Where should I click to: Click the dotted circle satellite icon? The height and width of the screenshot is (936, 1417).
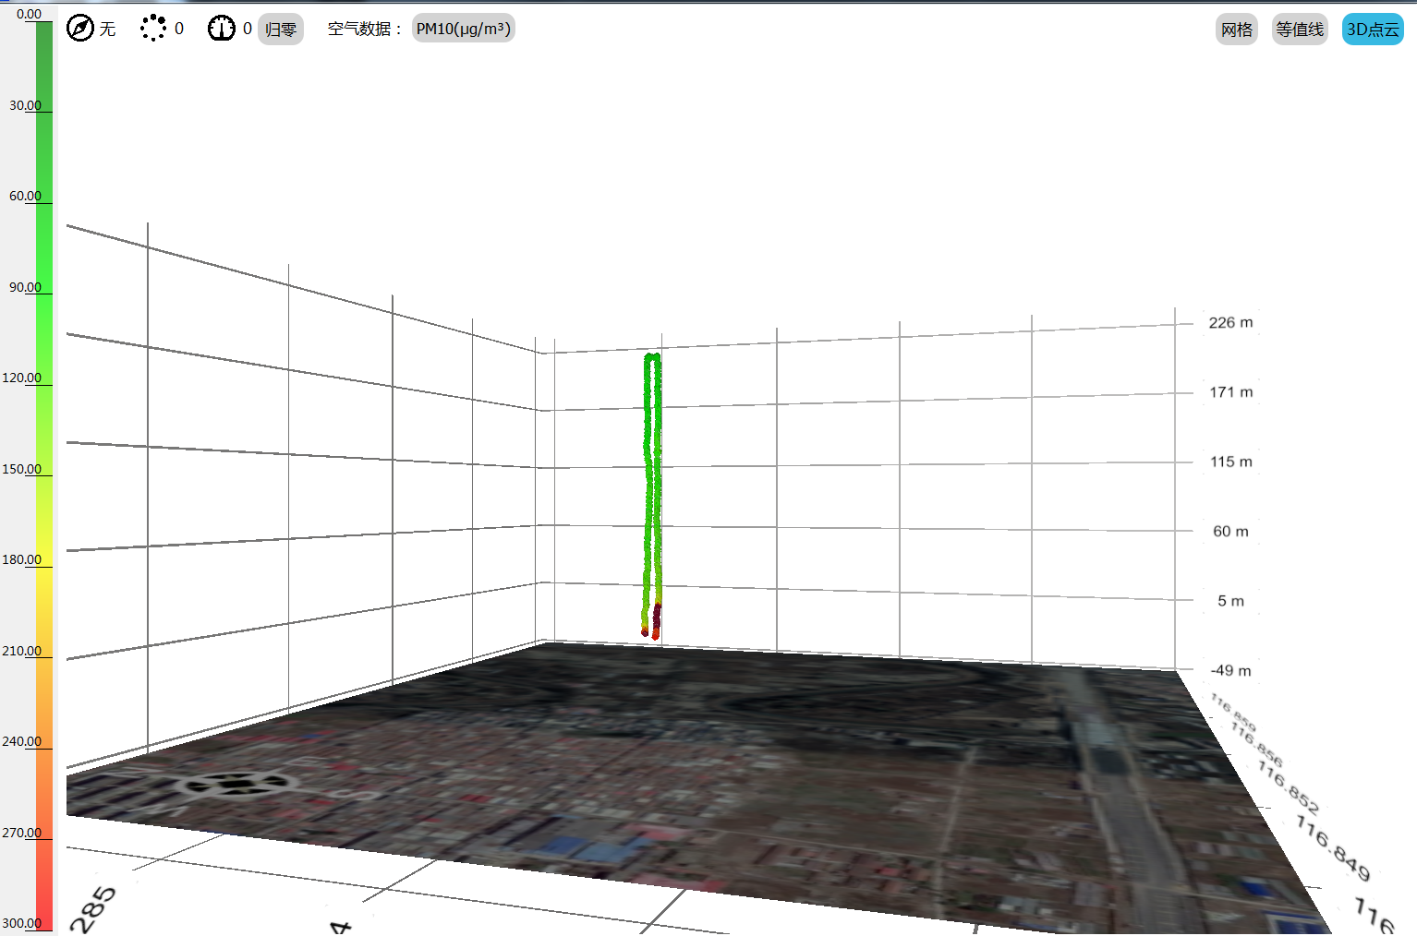(153, 29)
